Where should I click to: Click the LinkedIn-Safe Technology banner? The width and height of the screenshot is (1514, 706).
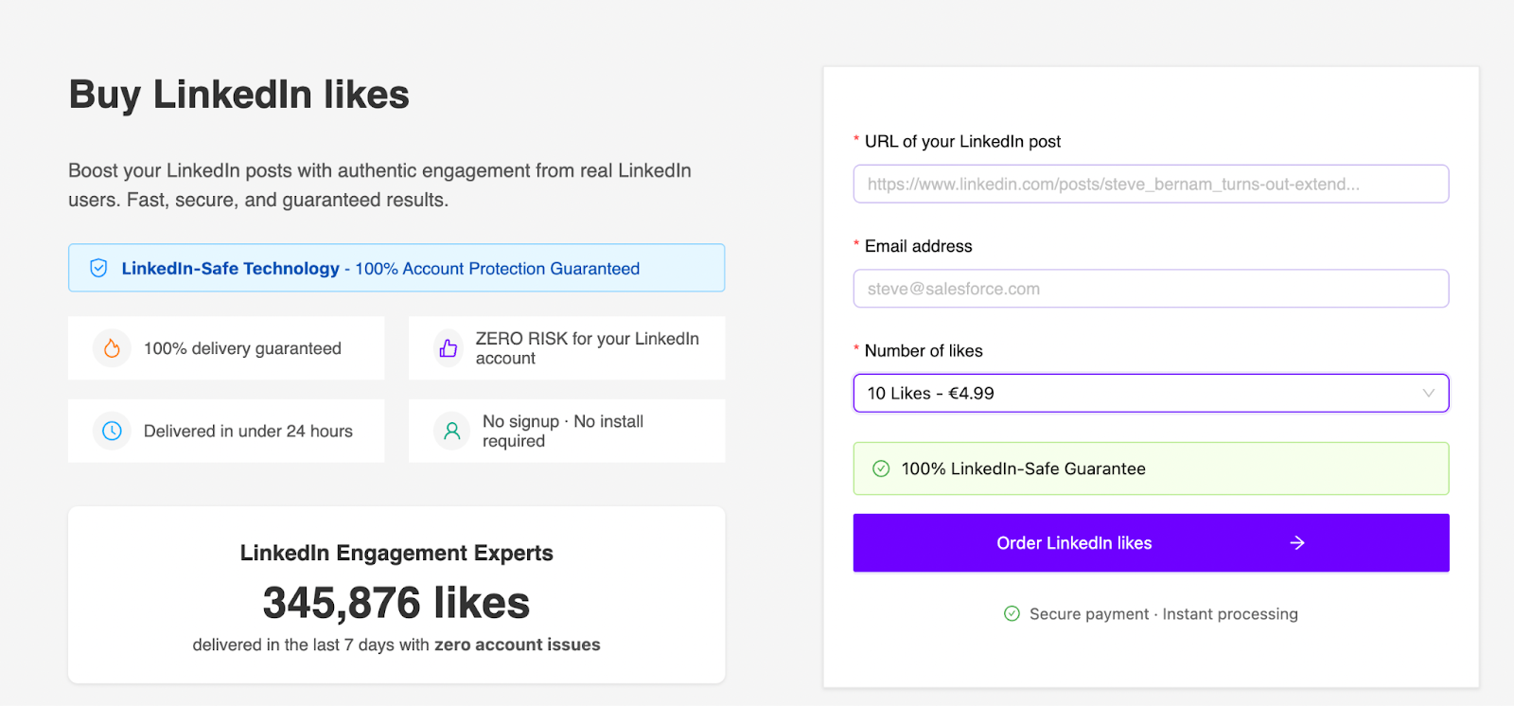(396, 268)
